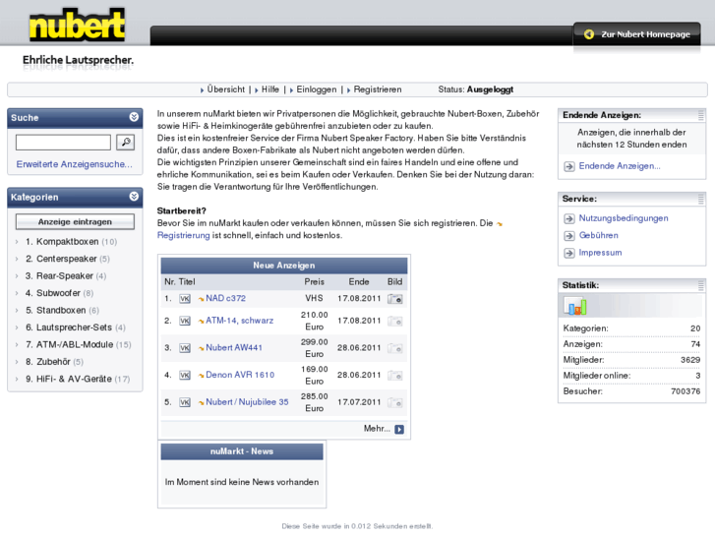This screenshot has height=536, width=715.
Task: Click the arrow icon beside Nutzungsbedingungen
Action: click(x=569, y=219)
